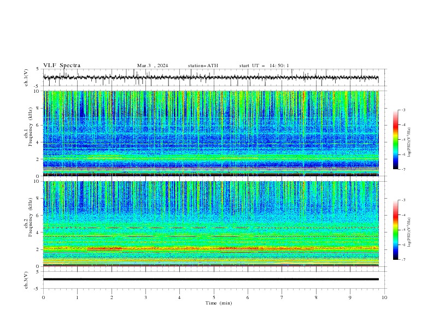Click the "ch.1(V)" waveform axis label

pos(26,77)
